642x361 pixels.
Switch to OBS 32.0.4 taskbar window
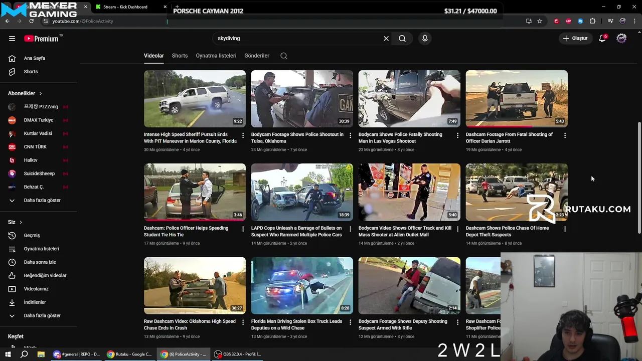[238, 354]
